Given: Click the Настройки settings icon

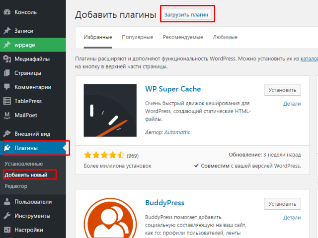Looking at the screenshot, I should pyautogui.click(x=7, y=230).
